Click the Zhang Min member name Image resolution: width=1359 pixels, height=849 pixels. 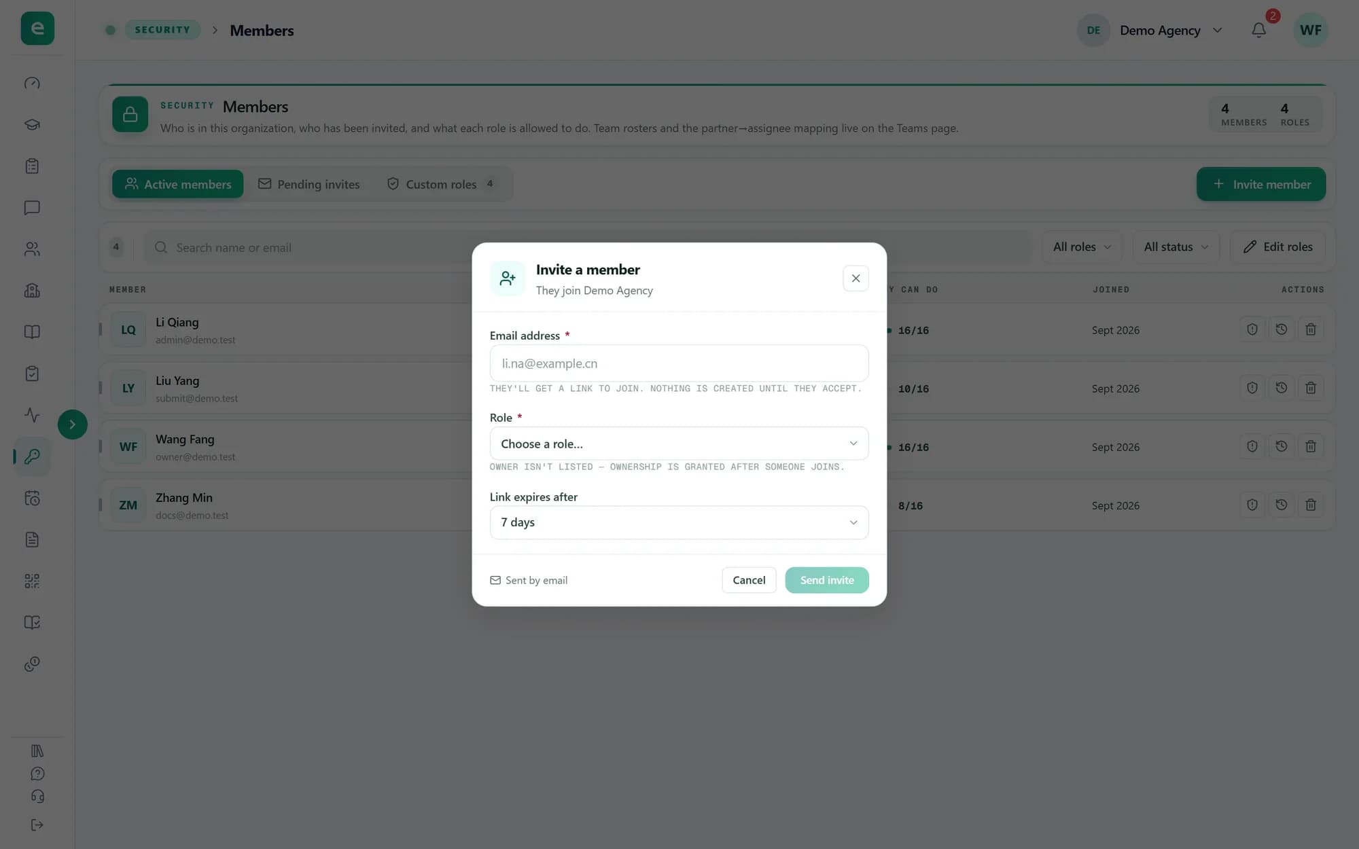pyautogui.click(x=184, y=497)
